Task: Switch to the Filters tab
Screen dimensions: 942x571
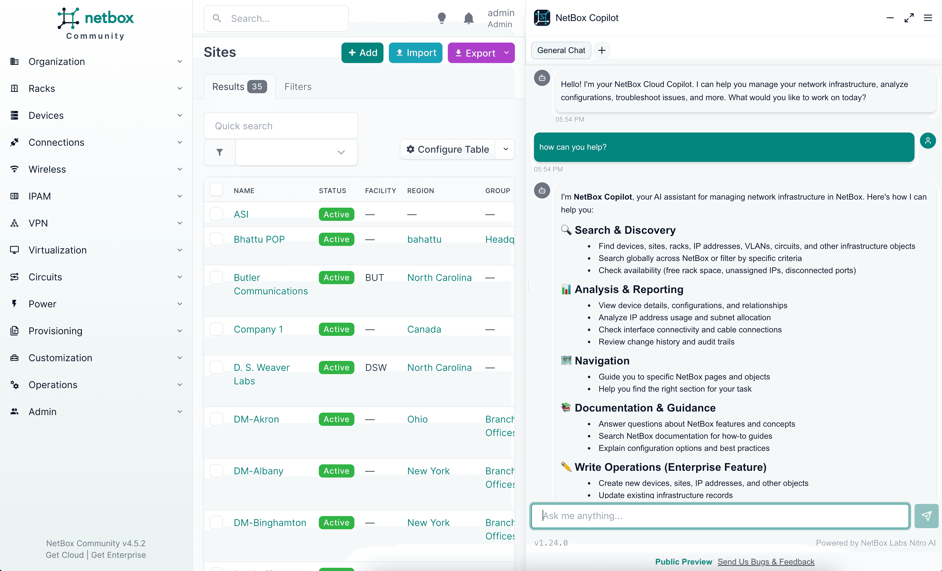Action: click(298, 87)
